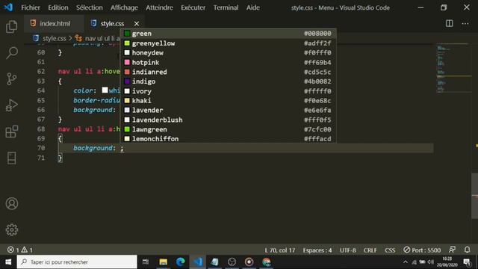
Task: Select the style.css tab
Action: tap(112, 23)
